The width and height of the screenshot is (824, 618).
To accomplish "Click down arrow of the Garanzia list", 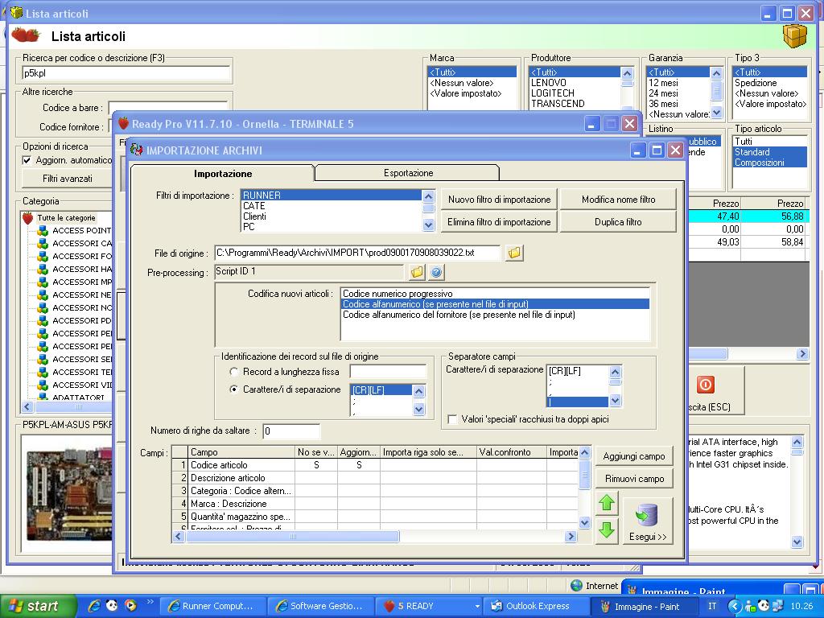I will coord(717,113).
